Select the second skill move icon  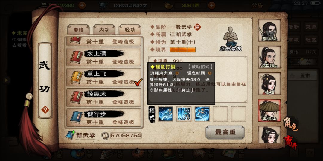pos(184,114)
